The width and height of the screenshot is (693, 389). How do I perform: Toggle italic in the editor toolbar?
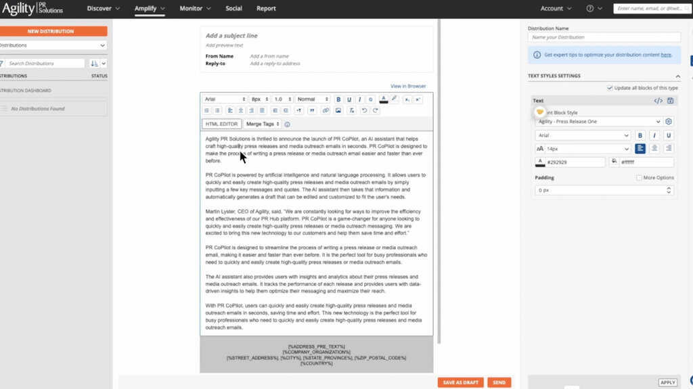tap(360, 99)
